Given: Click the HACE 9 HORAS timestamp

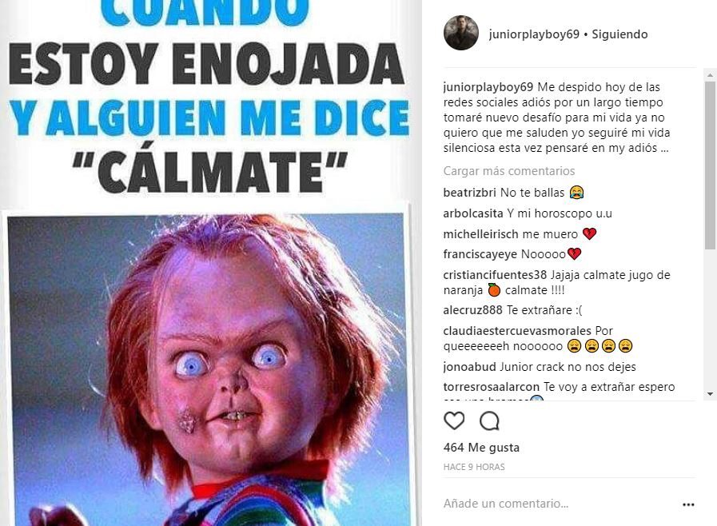Looking at the screenshot, I should 474,467.
